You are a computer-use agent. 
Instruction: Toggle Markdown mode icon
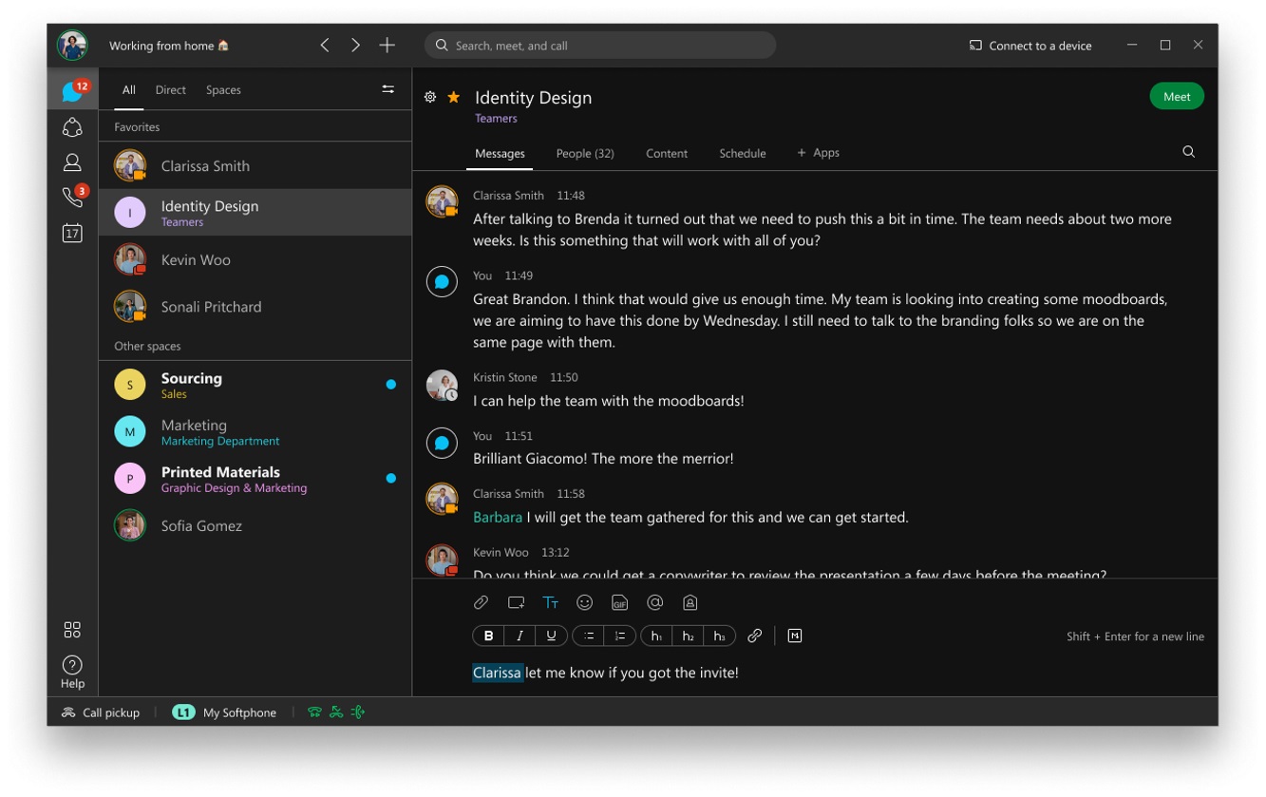(x=795, y=636)
